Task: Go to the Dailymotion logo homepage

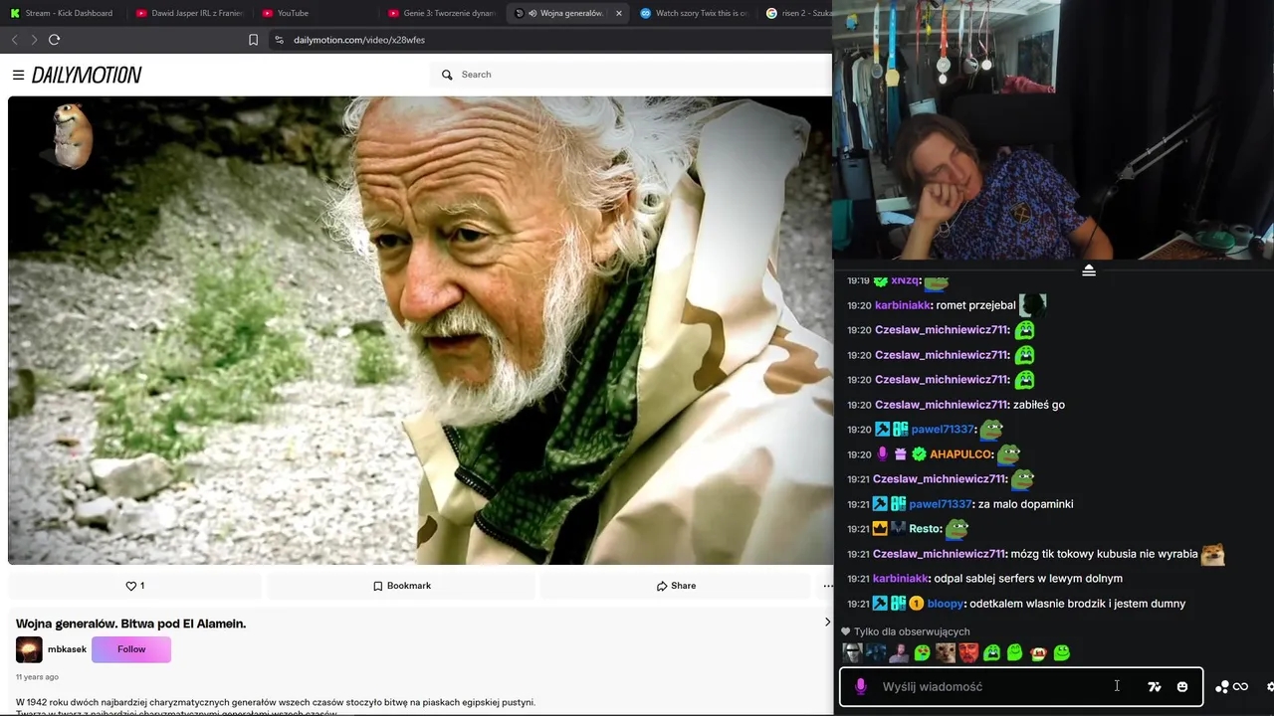Action: [87, 75]
